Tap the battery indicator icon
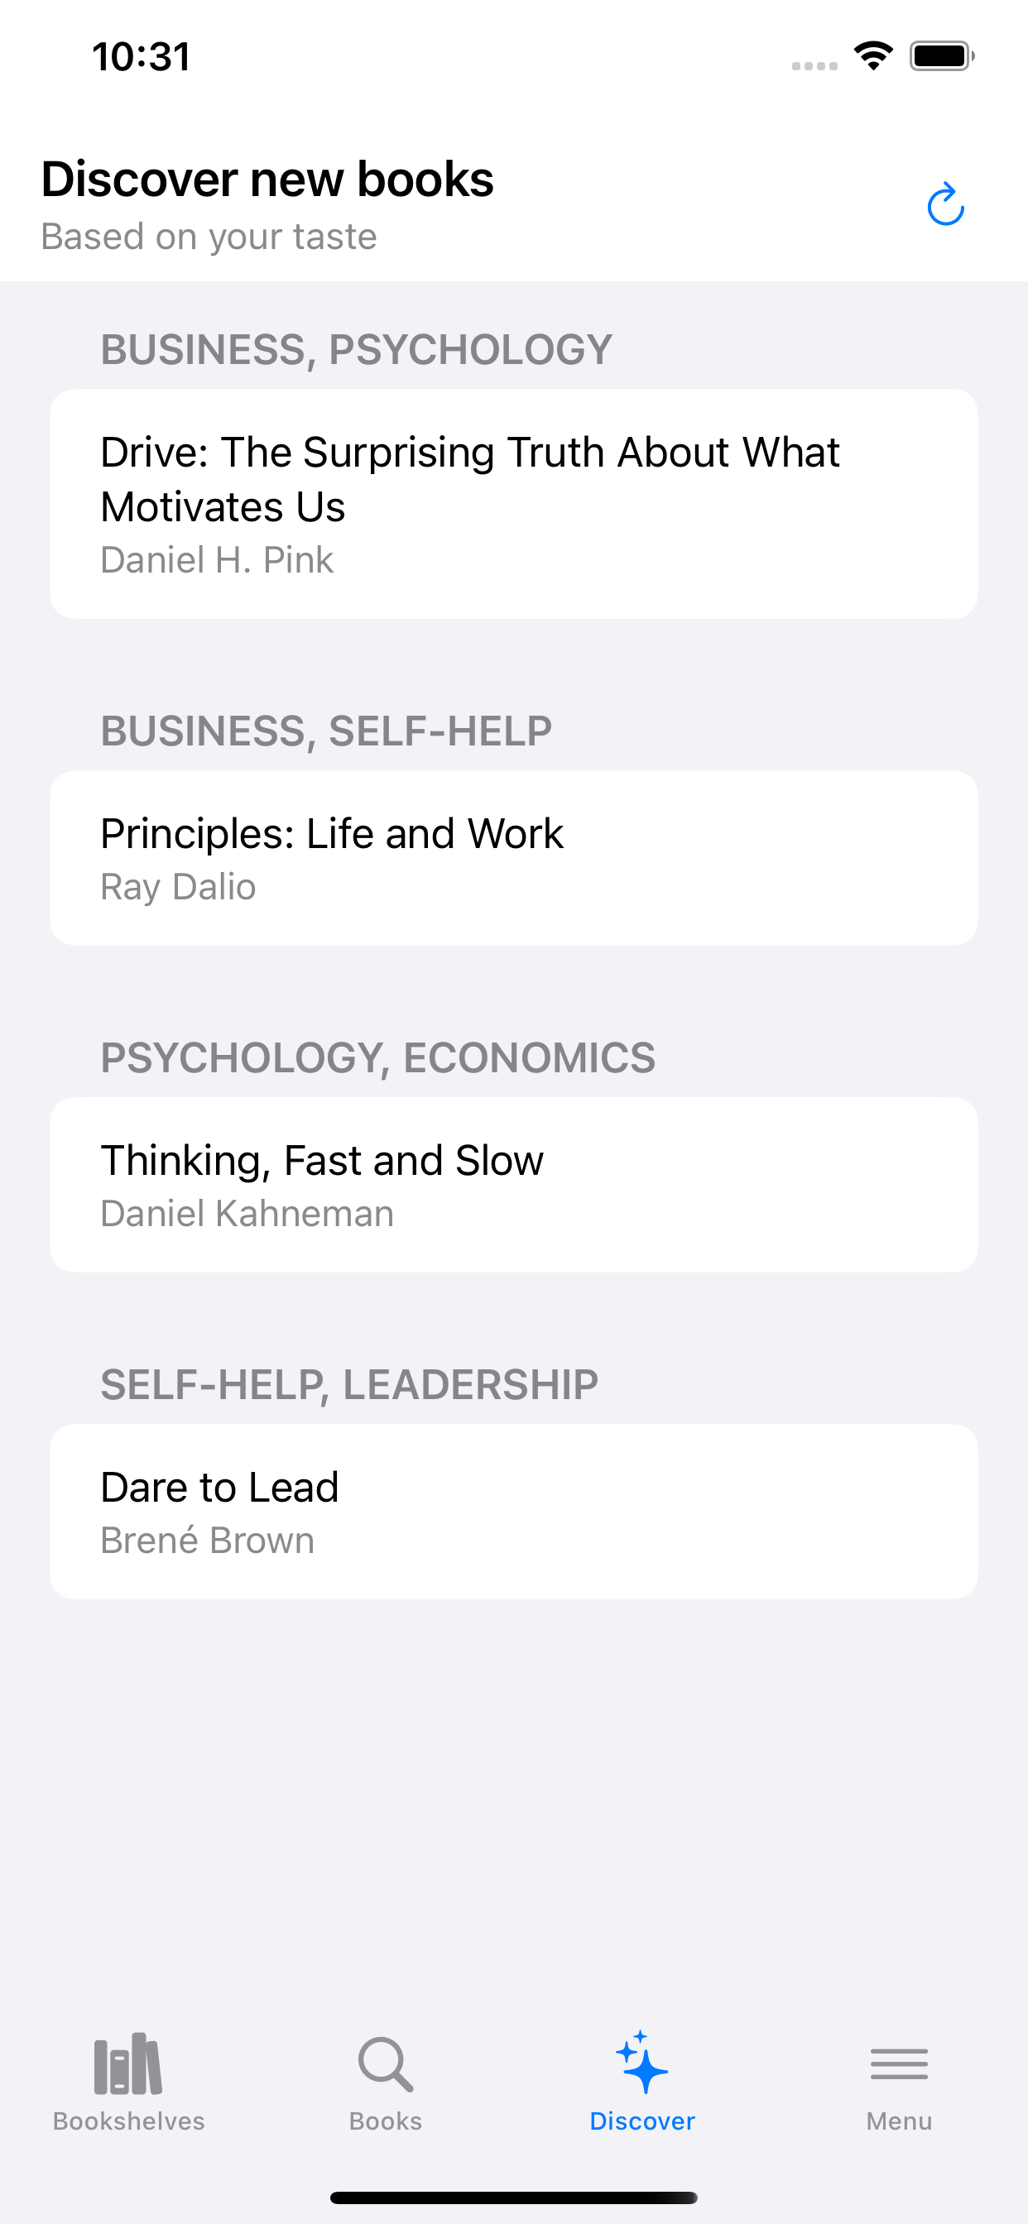 [x=942, y=56]
